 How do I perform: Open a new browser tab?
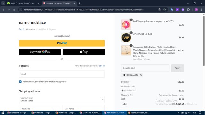[x=79, y=3]
